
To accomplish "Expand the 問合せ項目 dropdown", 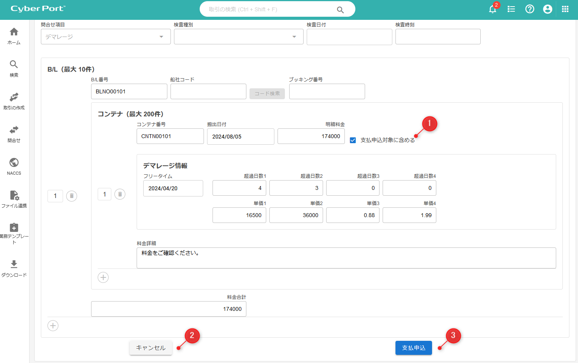I will pyautogui.click(x=105, y=37).
